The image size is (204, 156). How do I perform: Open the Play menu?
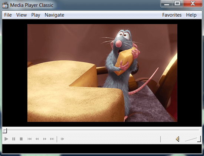(x=36, y=15)
